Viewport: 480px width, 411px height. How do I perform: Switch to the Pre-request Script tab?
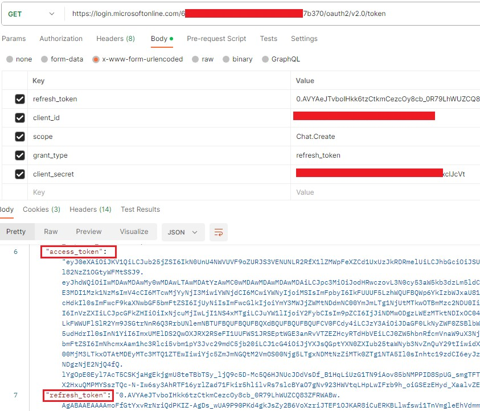216,39
